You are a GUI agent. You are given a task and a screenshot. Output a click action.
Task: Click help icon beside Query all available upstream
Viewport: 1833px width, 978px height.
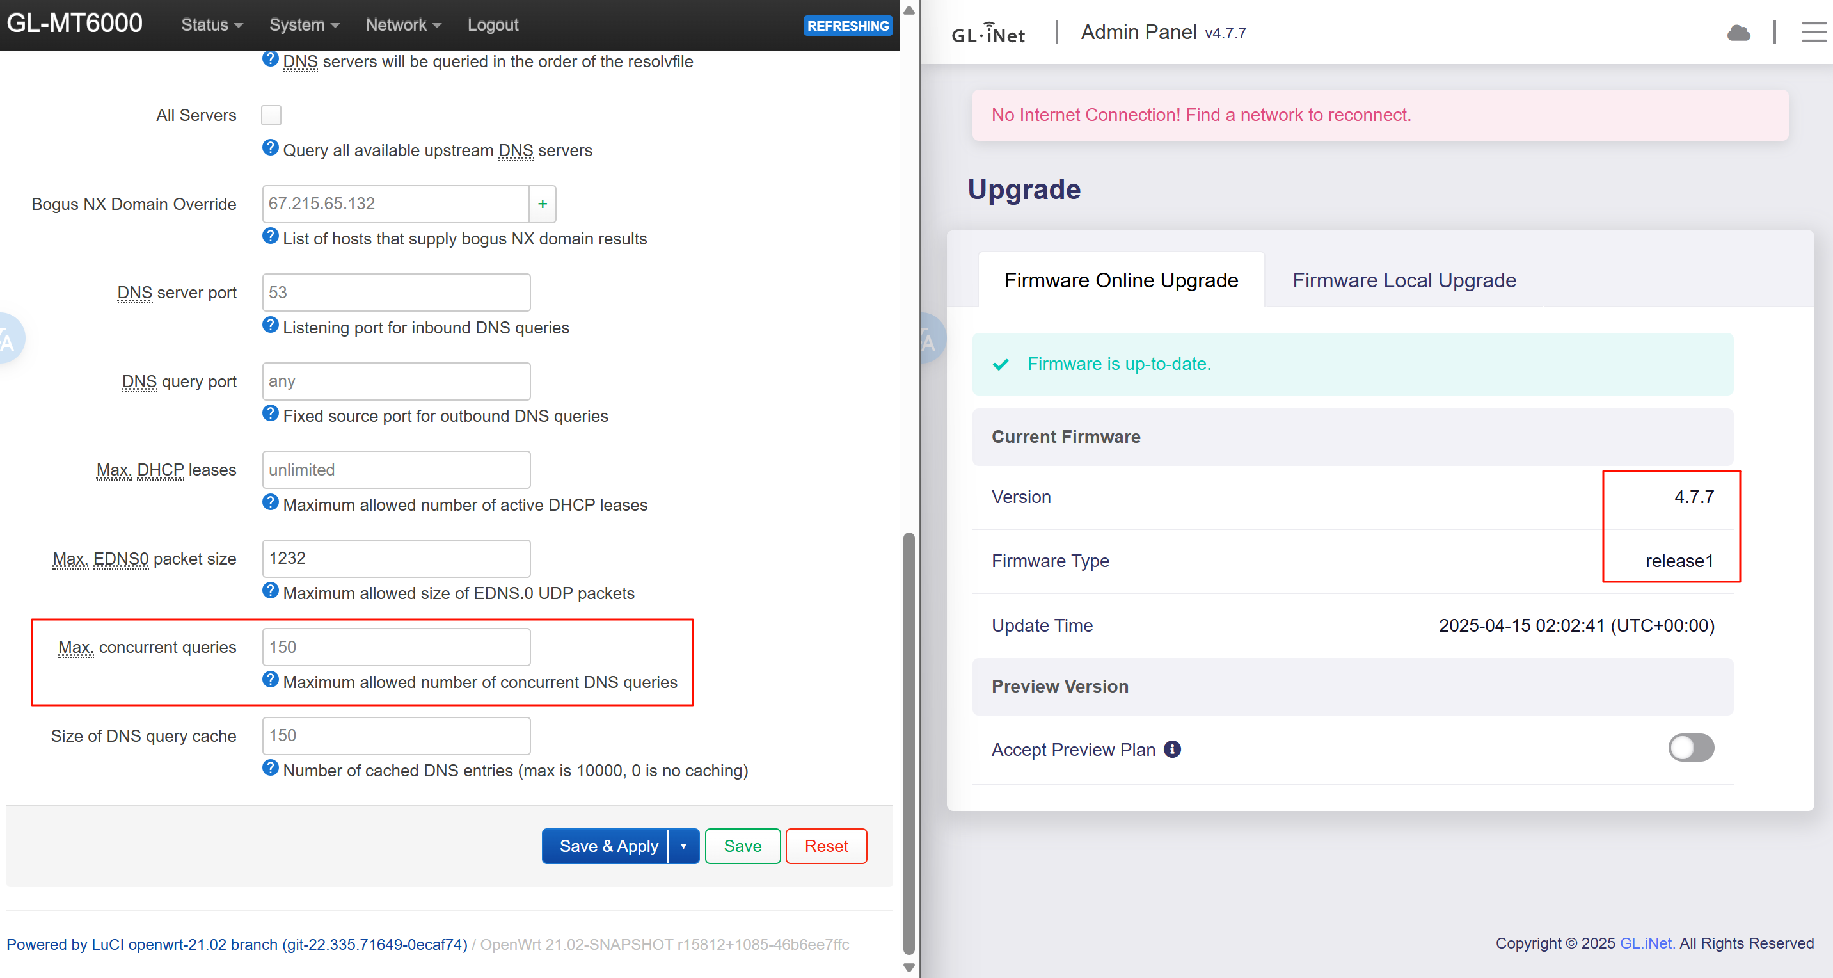(271, 148)
